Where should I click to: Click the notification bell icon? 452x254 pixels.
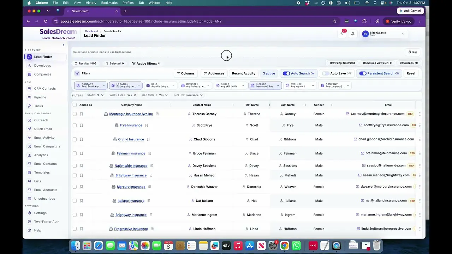click(x=353, y=34)
